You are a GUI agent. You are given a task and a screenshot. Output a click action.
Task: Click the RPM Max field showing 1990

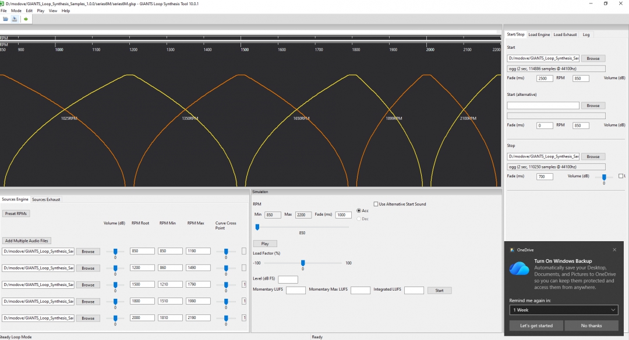pos(198,300)
